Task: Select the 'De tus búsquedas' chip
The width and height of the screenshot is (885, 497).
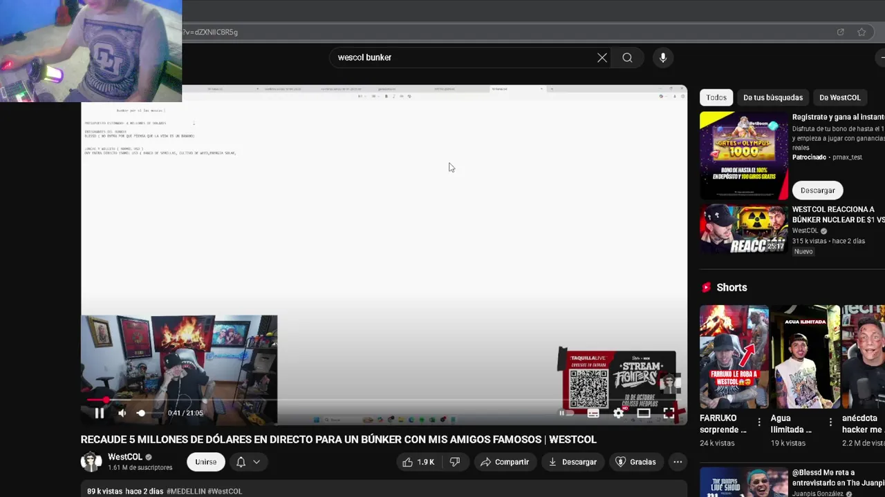Action: [x=773, y=97]
